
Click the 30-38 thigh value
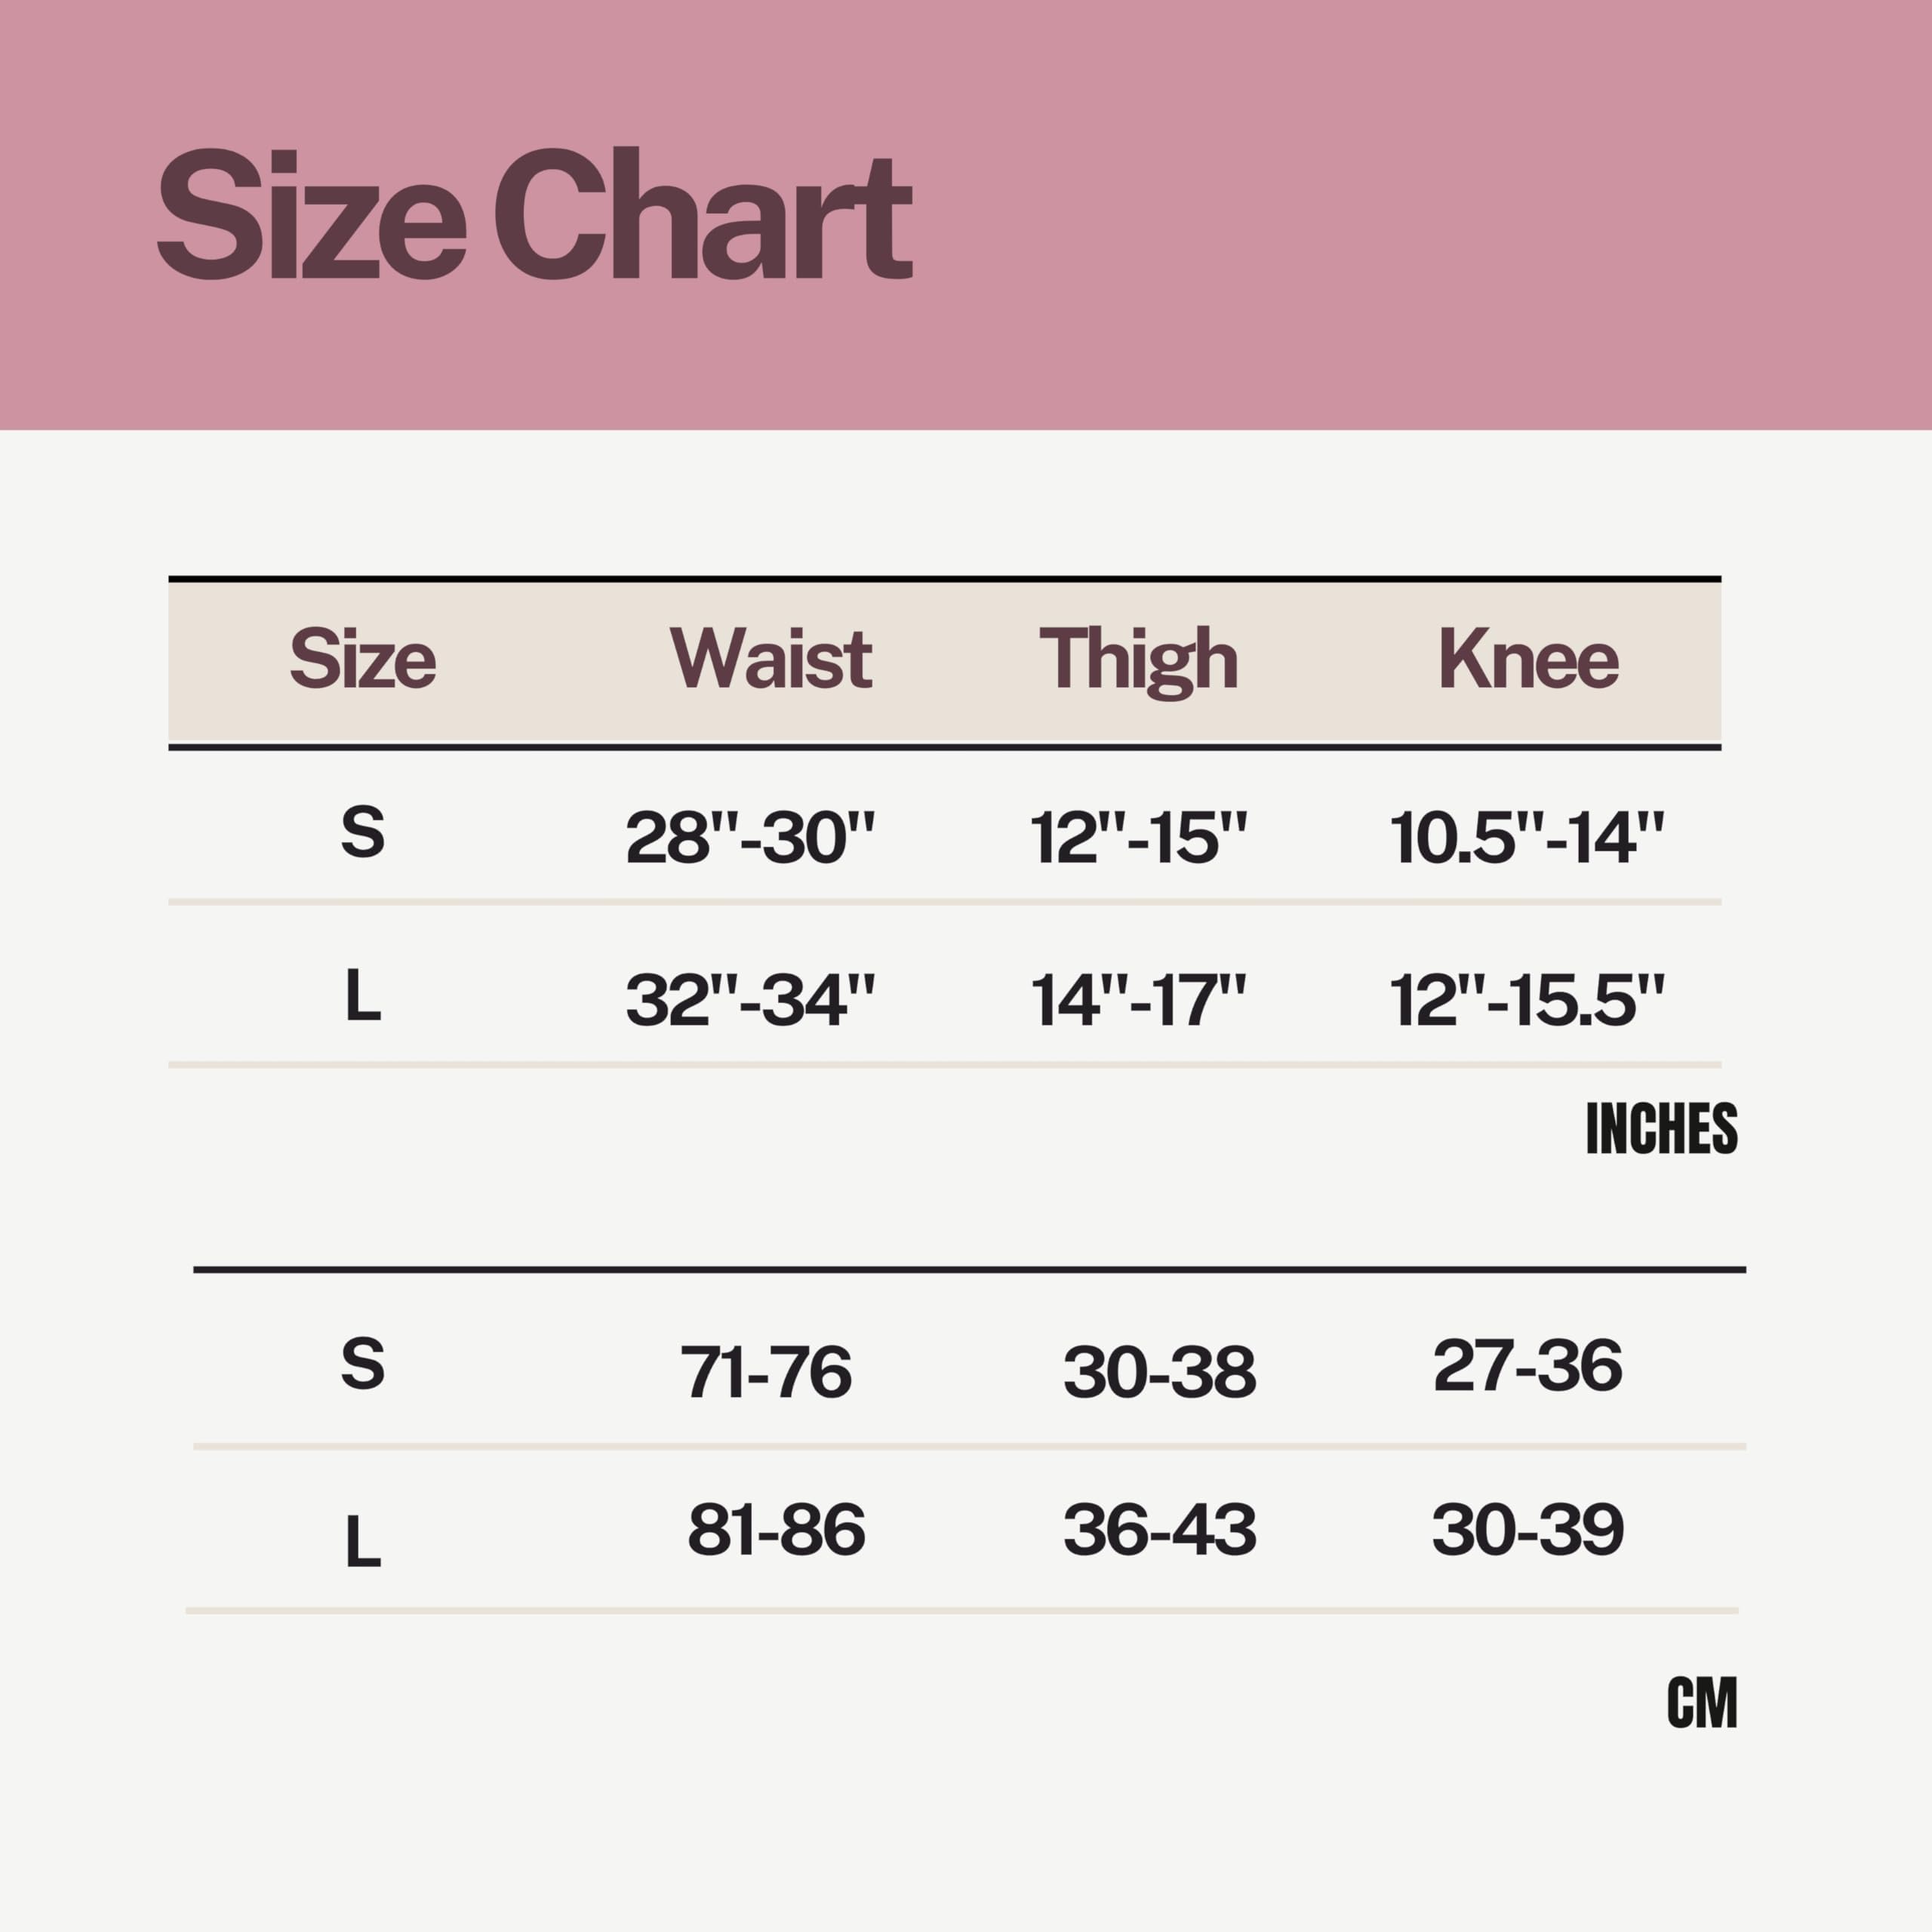pyautogui.click(x=1159, y=1371)
